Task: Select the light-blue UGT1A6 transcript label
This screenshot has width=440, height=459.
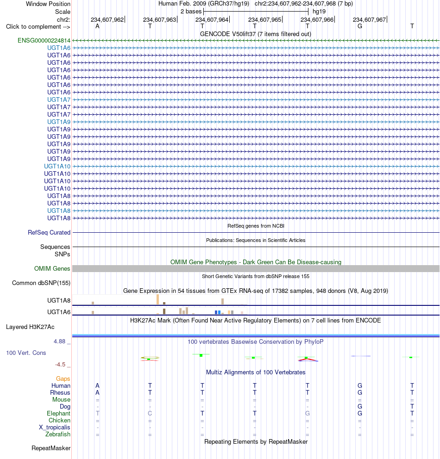Action: (59, 48)
